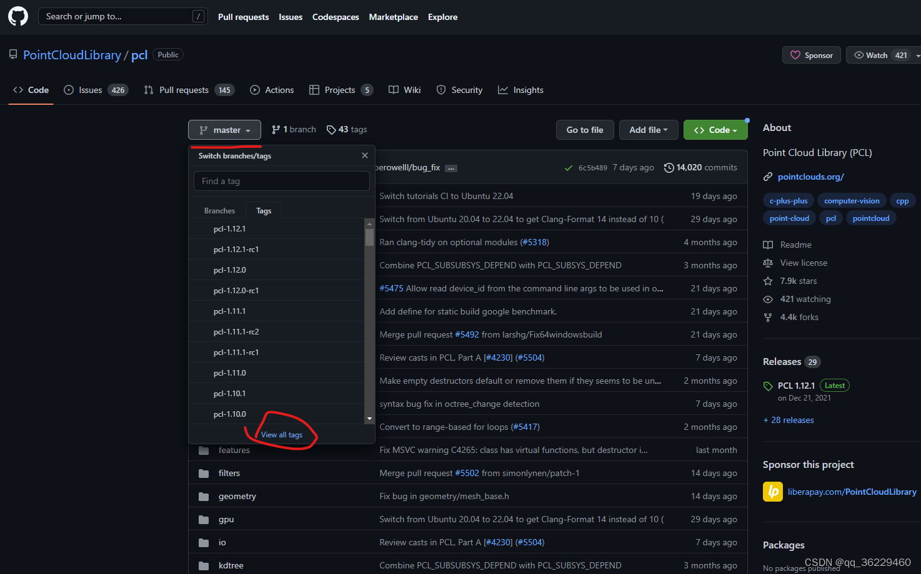Click the green commit status checkmark
This screenshot has width=921, height=574.
coord(568,168)
